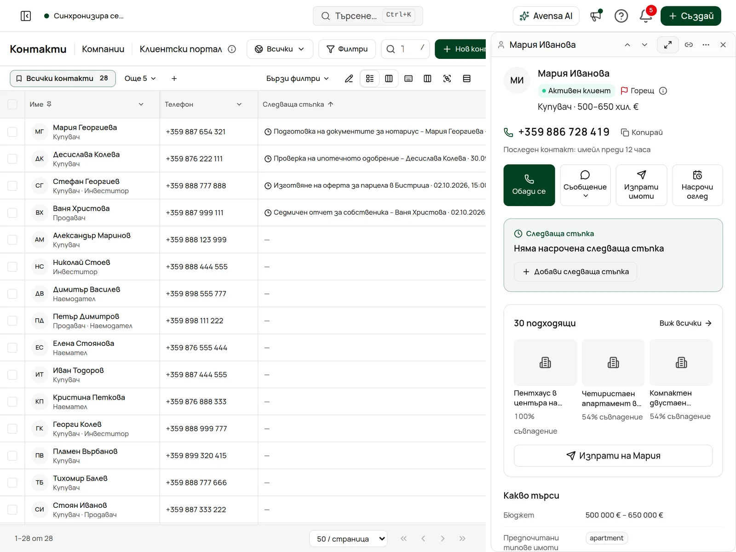This screenshot has width=736, height=552.
Task: Click the pencil edit view icon
Action: point(349,79)
